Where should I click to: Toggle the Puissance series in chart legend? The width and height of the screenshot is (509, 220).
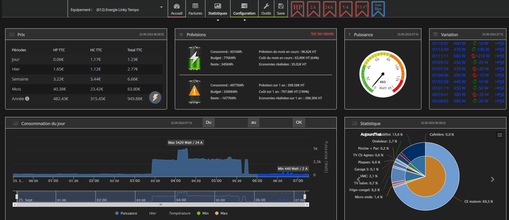click(126, 213)
